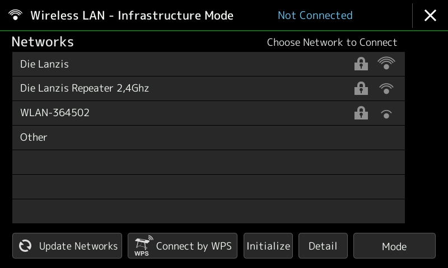The width and height of the screenshot is (448, 268).
Task: Click the Initialize button
Action: (268, 246)
